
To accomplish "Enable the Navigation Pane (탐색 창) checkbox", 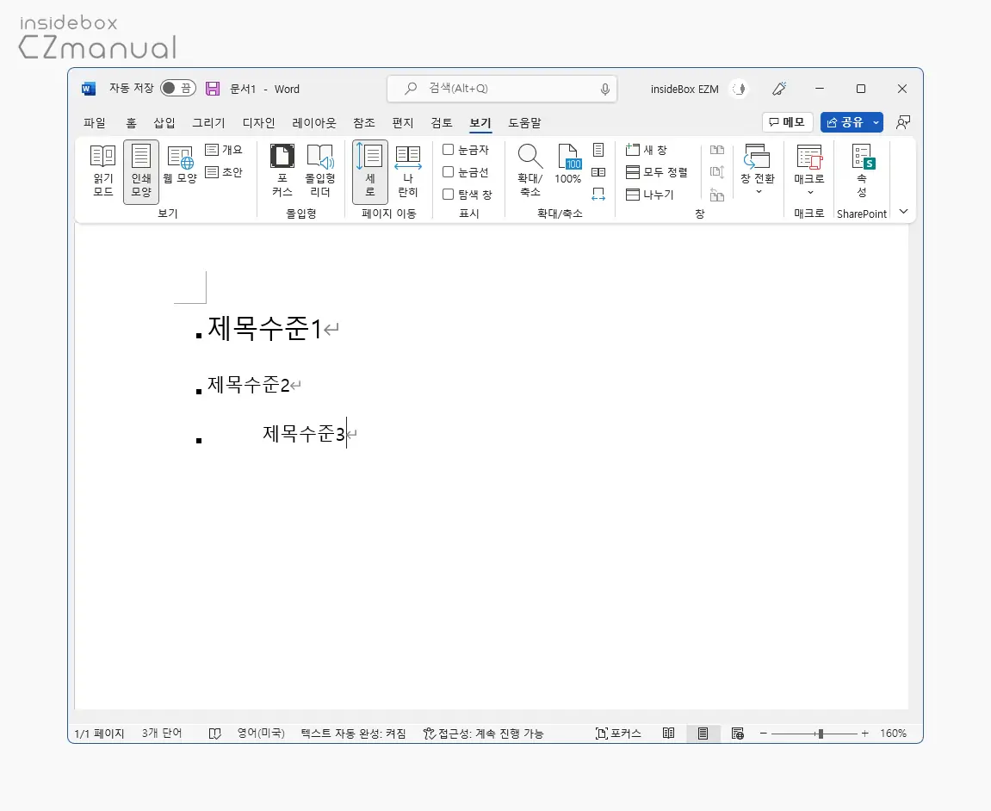I will [448, 194].
